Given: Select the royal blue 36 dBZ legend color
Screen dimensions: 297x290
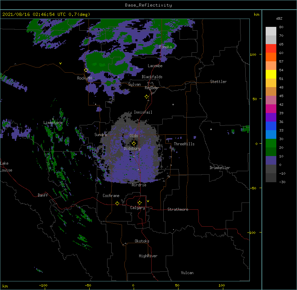Looking at the screenshot, I should 271,126.
